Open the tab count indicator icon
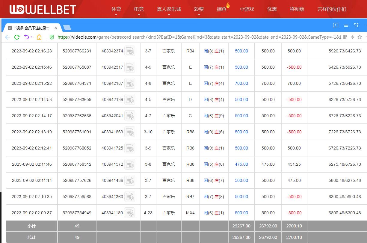367x243 pixels. 336,25
